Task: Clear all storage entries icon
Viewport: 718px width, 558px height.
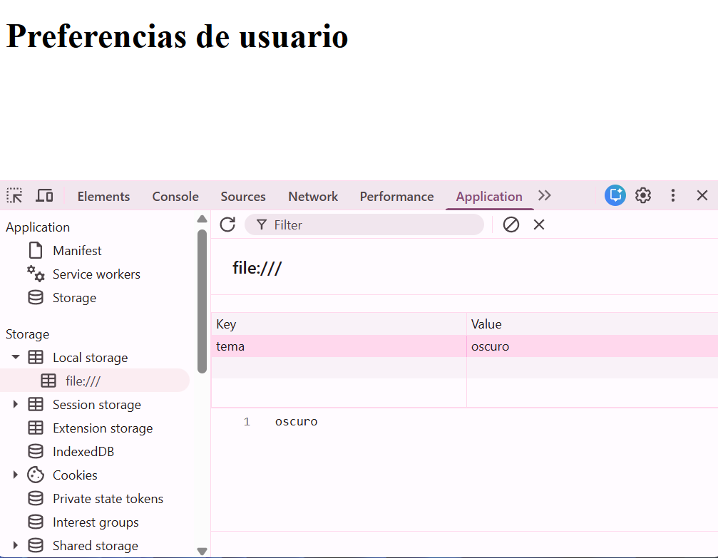Action: [511, 224]
